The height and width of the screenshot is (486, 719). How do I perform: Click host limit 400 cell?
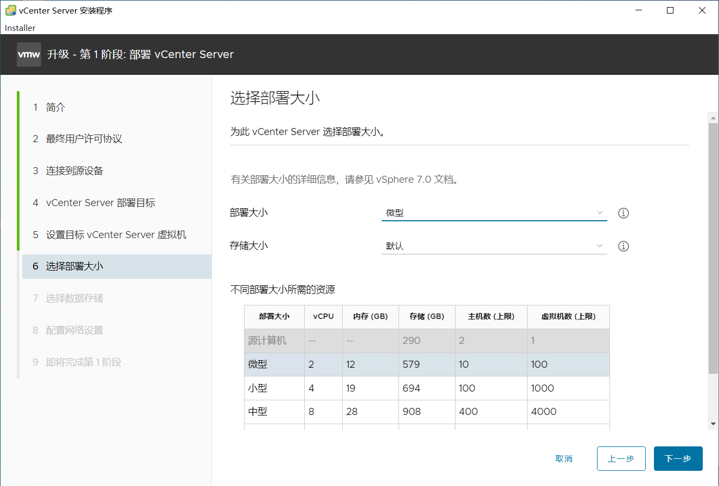click(x=491, y=412)
